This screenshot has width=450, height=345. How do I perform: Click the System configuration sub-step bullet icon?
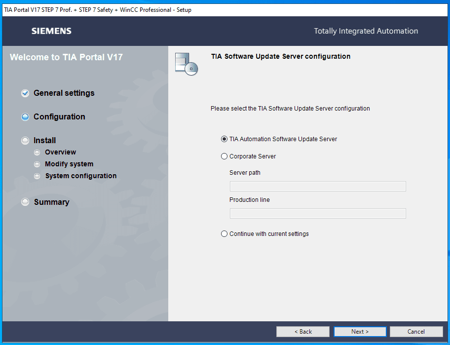tap(37, 176)
